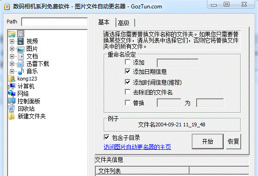
Task: Switch to the 基本 tab
Action: click(105, 22)
